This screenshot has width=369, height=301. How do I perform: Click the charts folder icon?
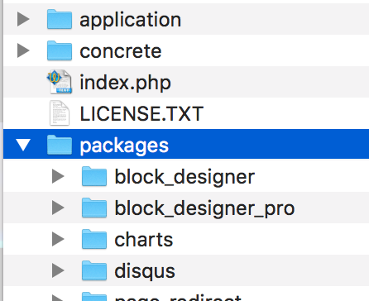pos(94,239)
